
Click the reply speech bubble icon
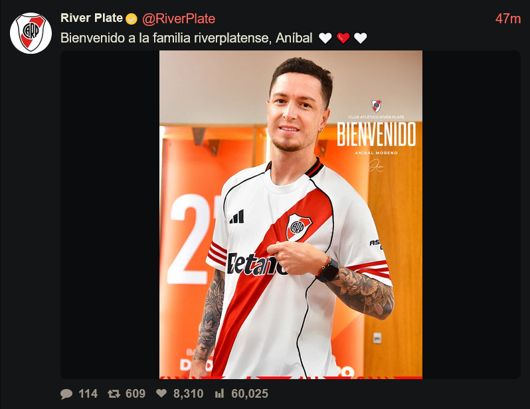(66, 394)
